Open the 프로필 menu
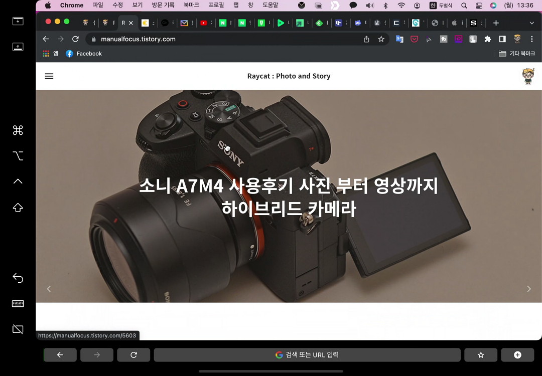 [x=216, y=5]
